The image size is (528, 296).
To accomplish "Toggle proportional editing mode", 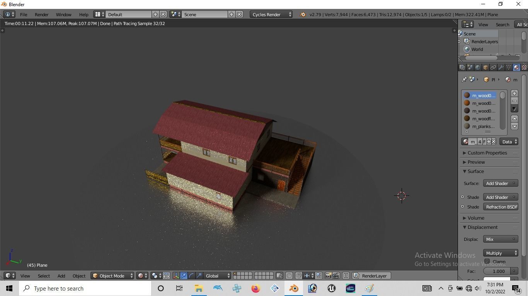I will (289, 276).
